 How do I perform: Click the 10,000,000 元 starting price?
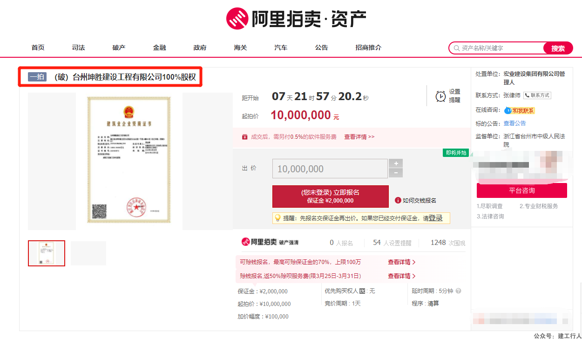pyautogui.click(x=305, y=115)
